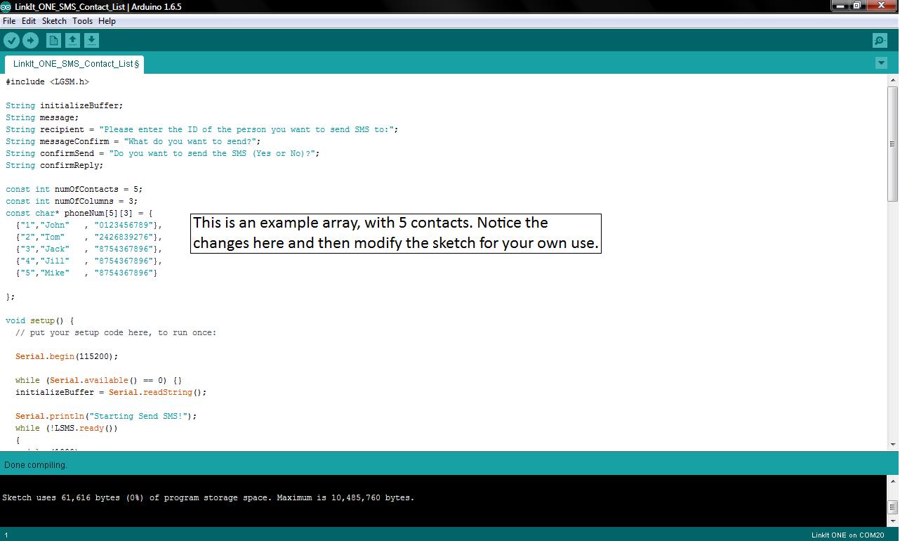Viewport: 900px width, 541px height.
Task: Click the 'phoneNum[5][3]' array declaration
Action: (79, 213)
